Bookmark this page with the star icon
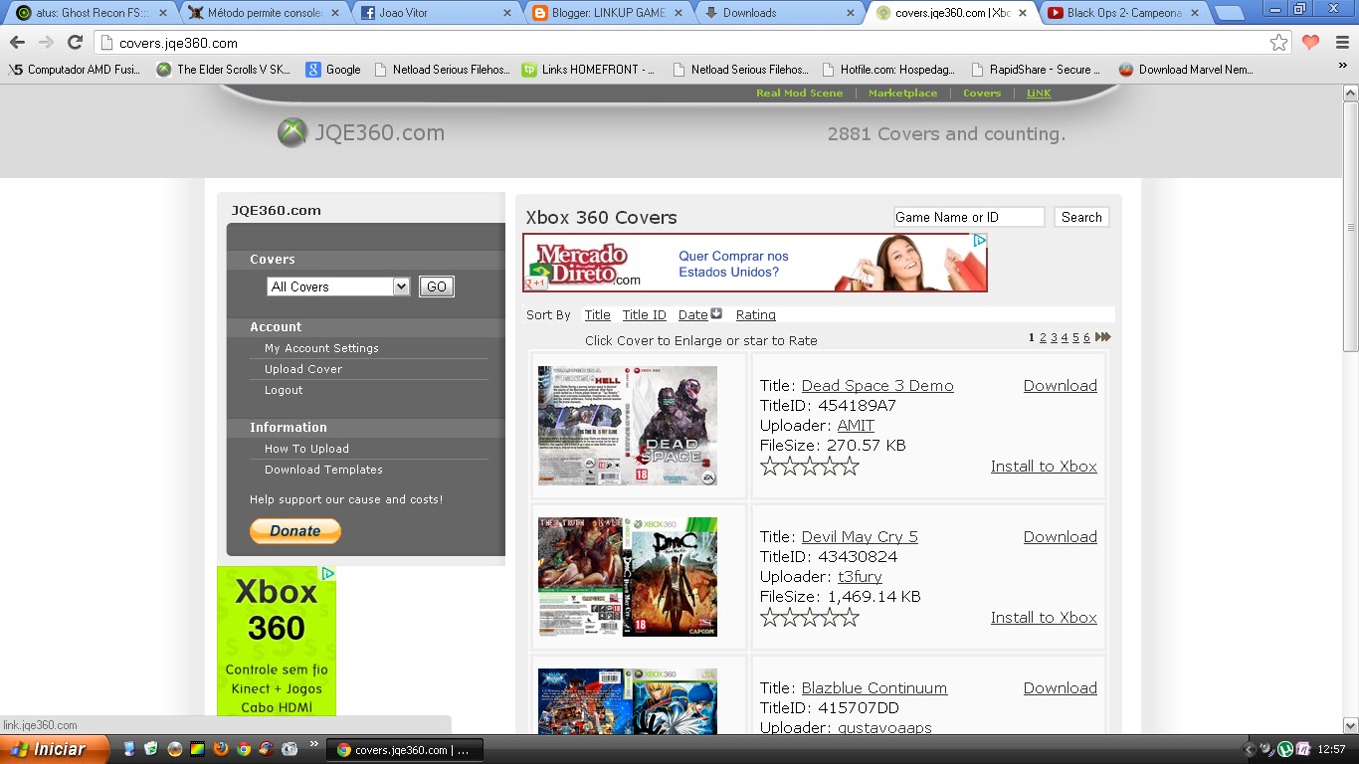 tap(1278, 43)
